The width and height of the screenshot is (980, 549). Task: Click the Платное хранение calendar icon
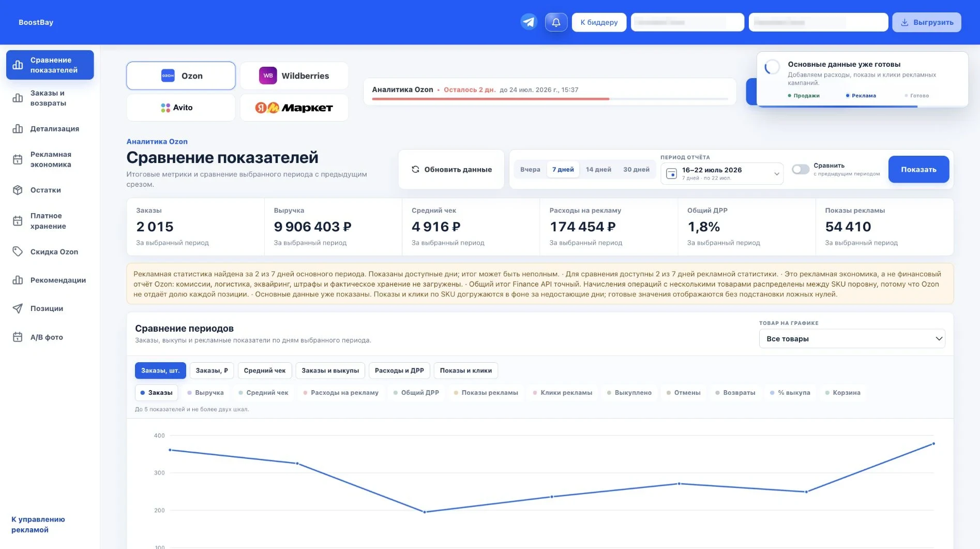(18, 221)
